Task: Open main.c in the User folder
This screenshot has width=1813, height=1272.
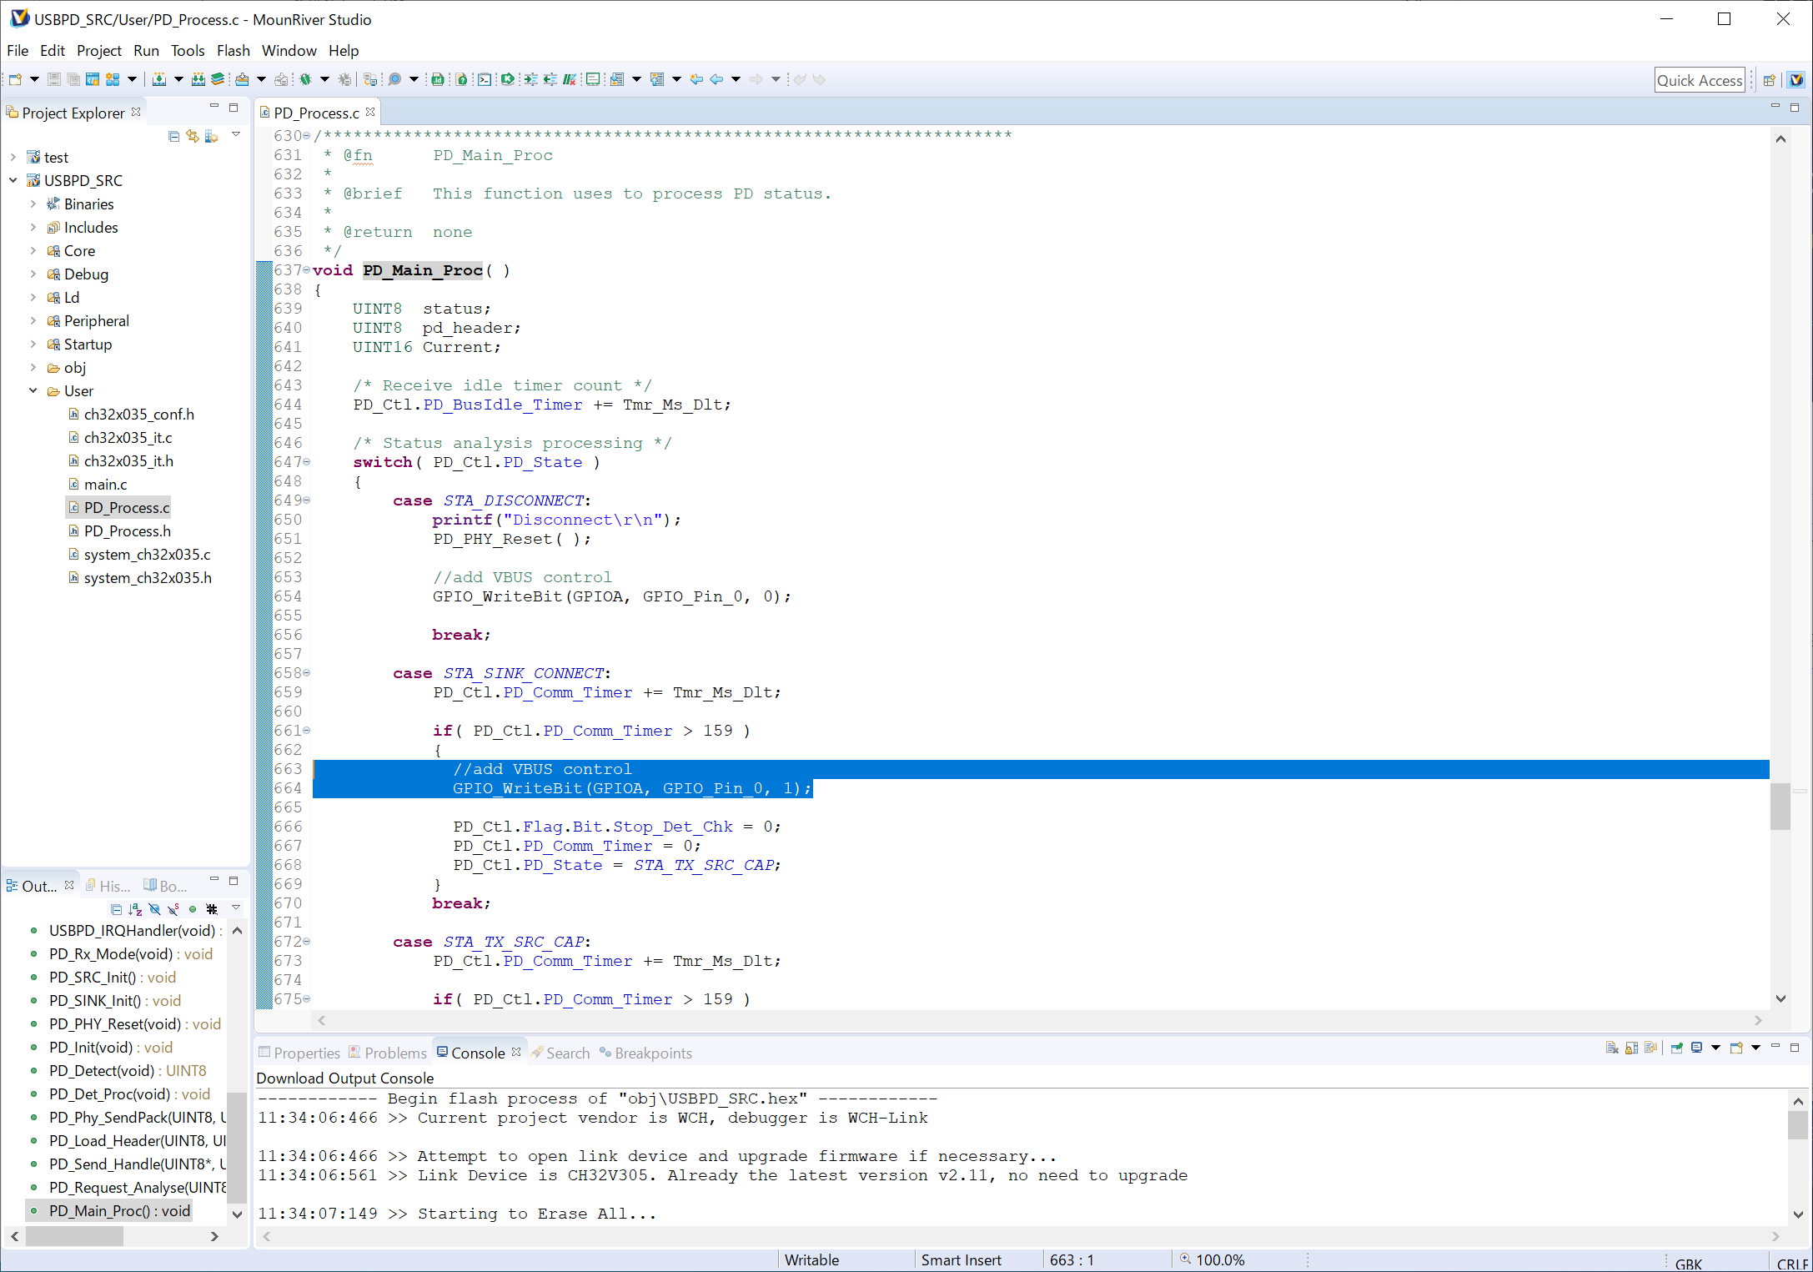Action: (105, 484)
